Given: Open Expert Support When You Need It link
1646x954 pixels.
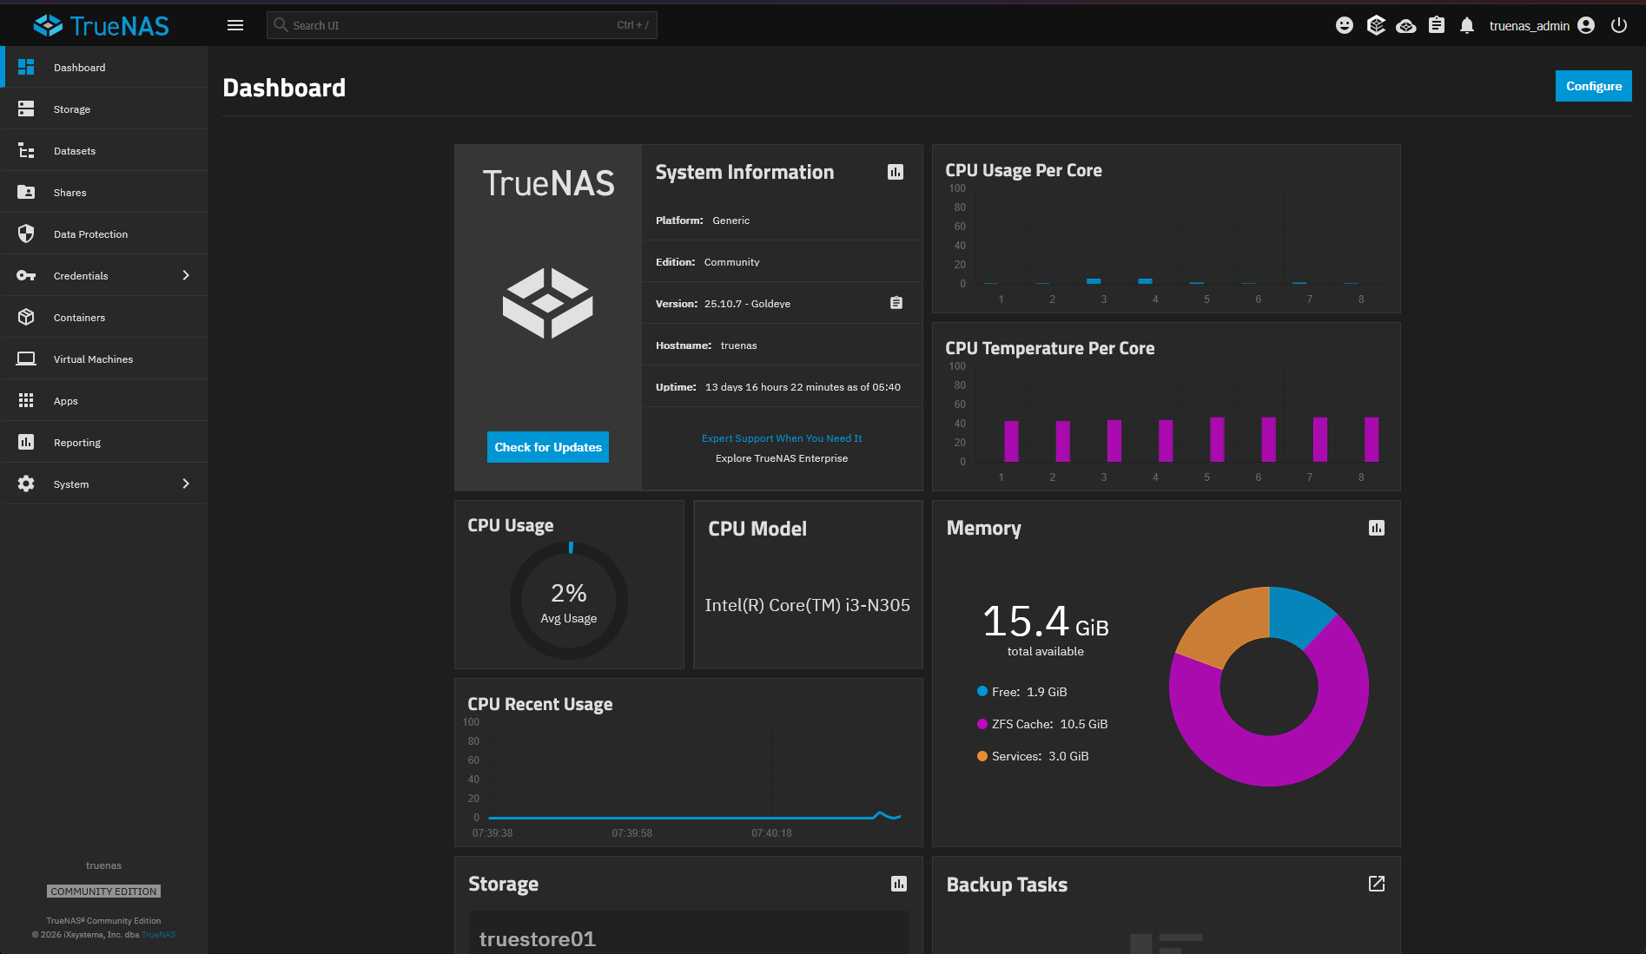Looking at the screenshot, I should (782, 438).
